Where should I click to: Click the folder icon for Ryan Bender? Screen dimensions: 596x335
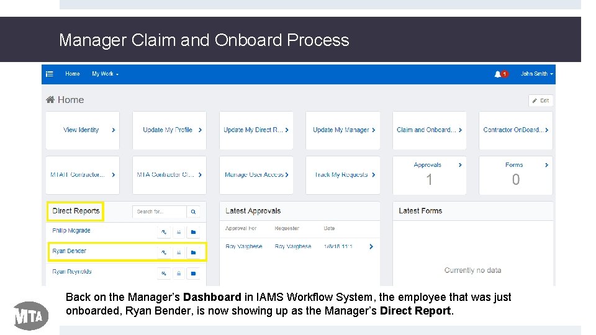click(193, 252)
